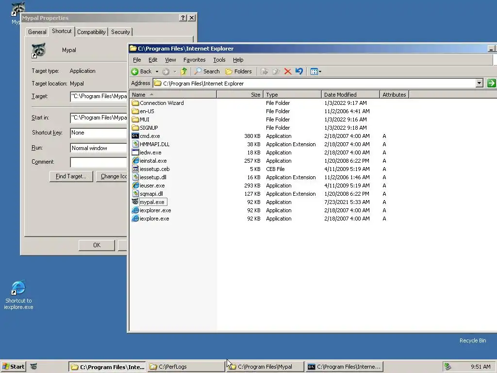Click the green Go arrow button

click(491, 84)
